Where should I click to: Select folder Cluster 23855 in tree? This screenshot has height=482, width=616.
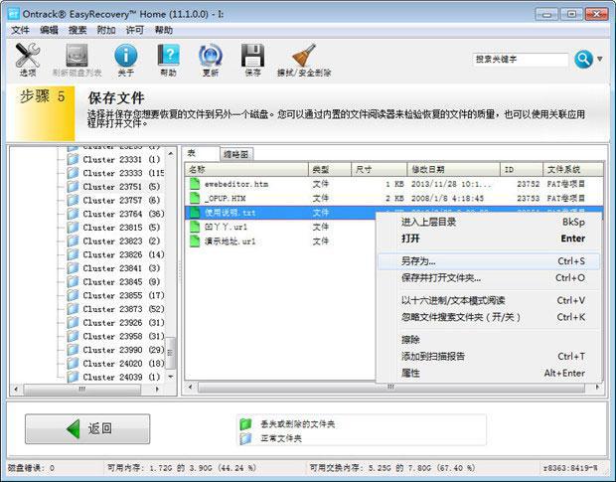pyautogui.click(x=115, y=295)
